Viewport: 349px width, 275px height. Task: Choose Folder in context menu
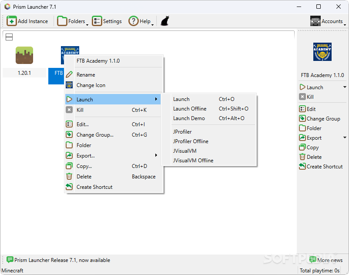click(113, 145)
